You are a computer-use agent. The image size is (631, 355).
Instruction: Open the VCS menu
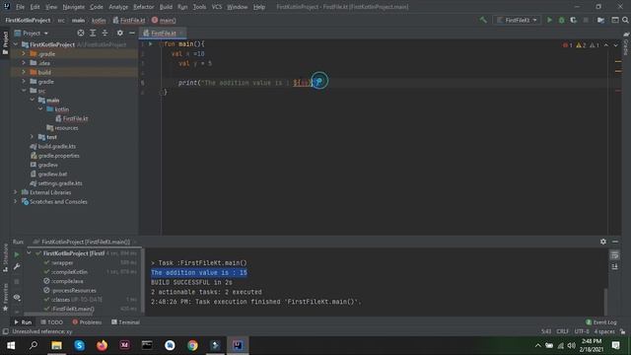tap(217, 7)
